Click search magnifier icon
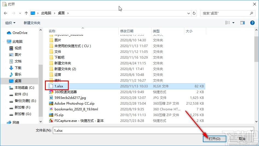 tap(251, 13)
